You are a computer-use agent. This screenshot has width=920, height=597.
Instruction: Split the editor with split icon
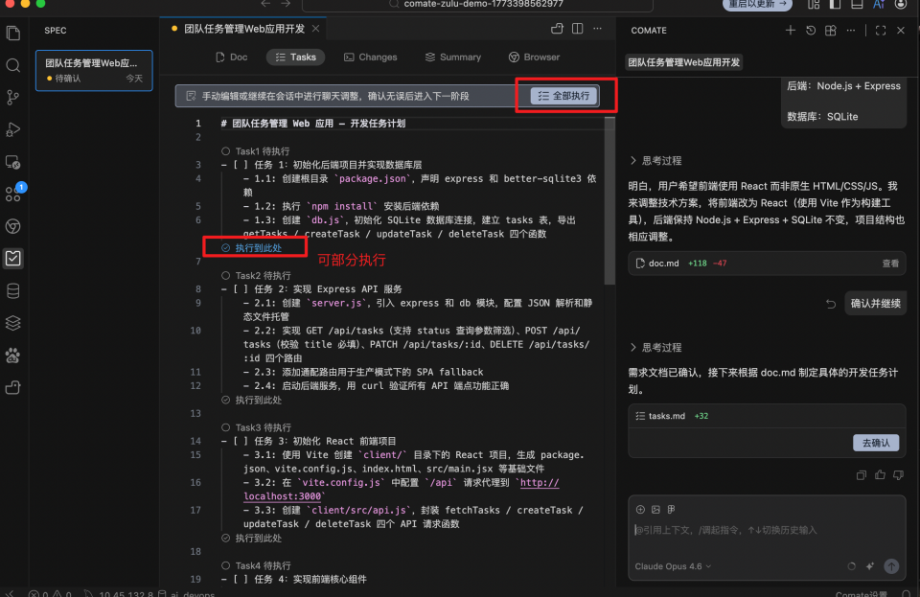[x=577, y=28]
